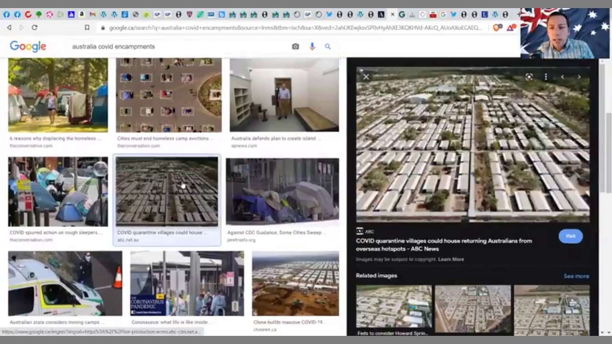Click the blue search magnifier icon

pos(328,46)
